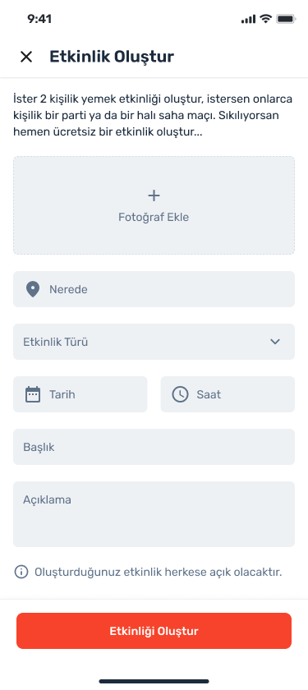Tap the Etkinliği Oluştur red button
308x690 pixels.
tap(154, 631)
